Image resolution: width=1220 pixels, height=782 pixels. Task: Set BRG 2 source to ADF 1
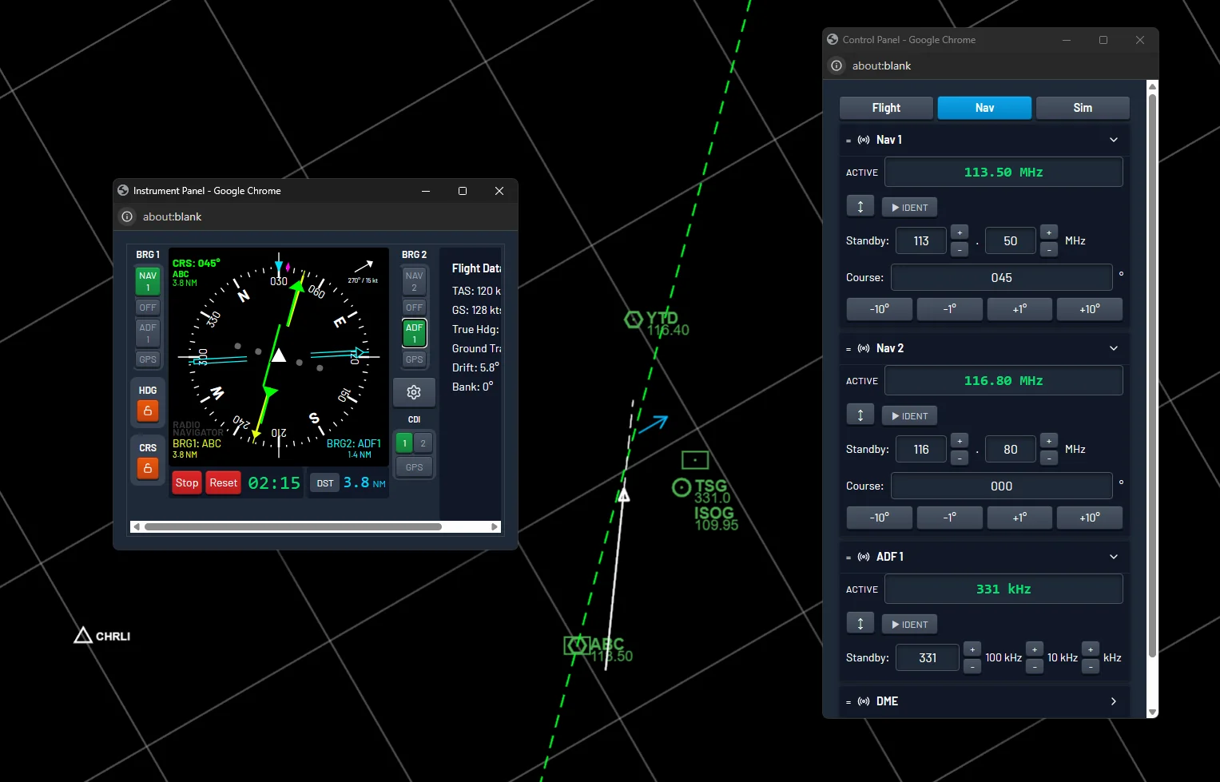414,333
